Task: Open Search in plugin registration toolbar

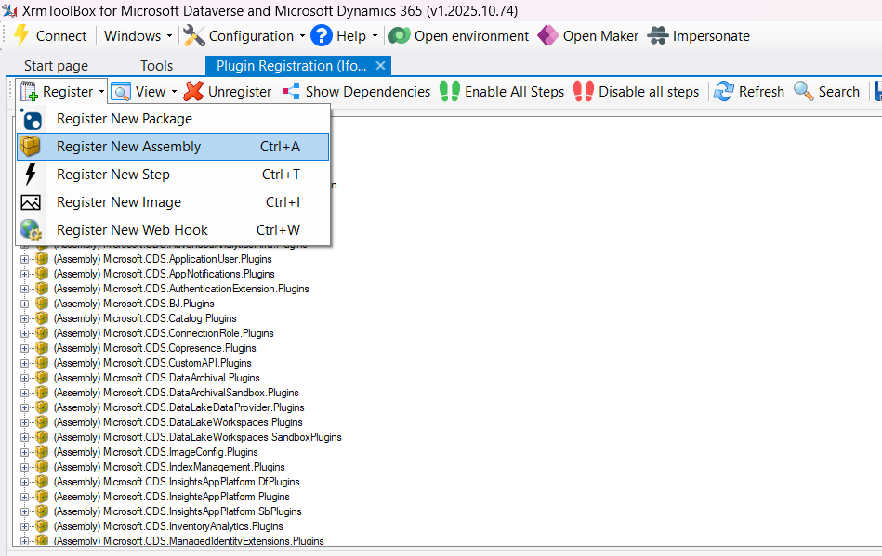Action: (x=826, y=92)
